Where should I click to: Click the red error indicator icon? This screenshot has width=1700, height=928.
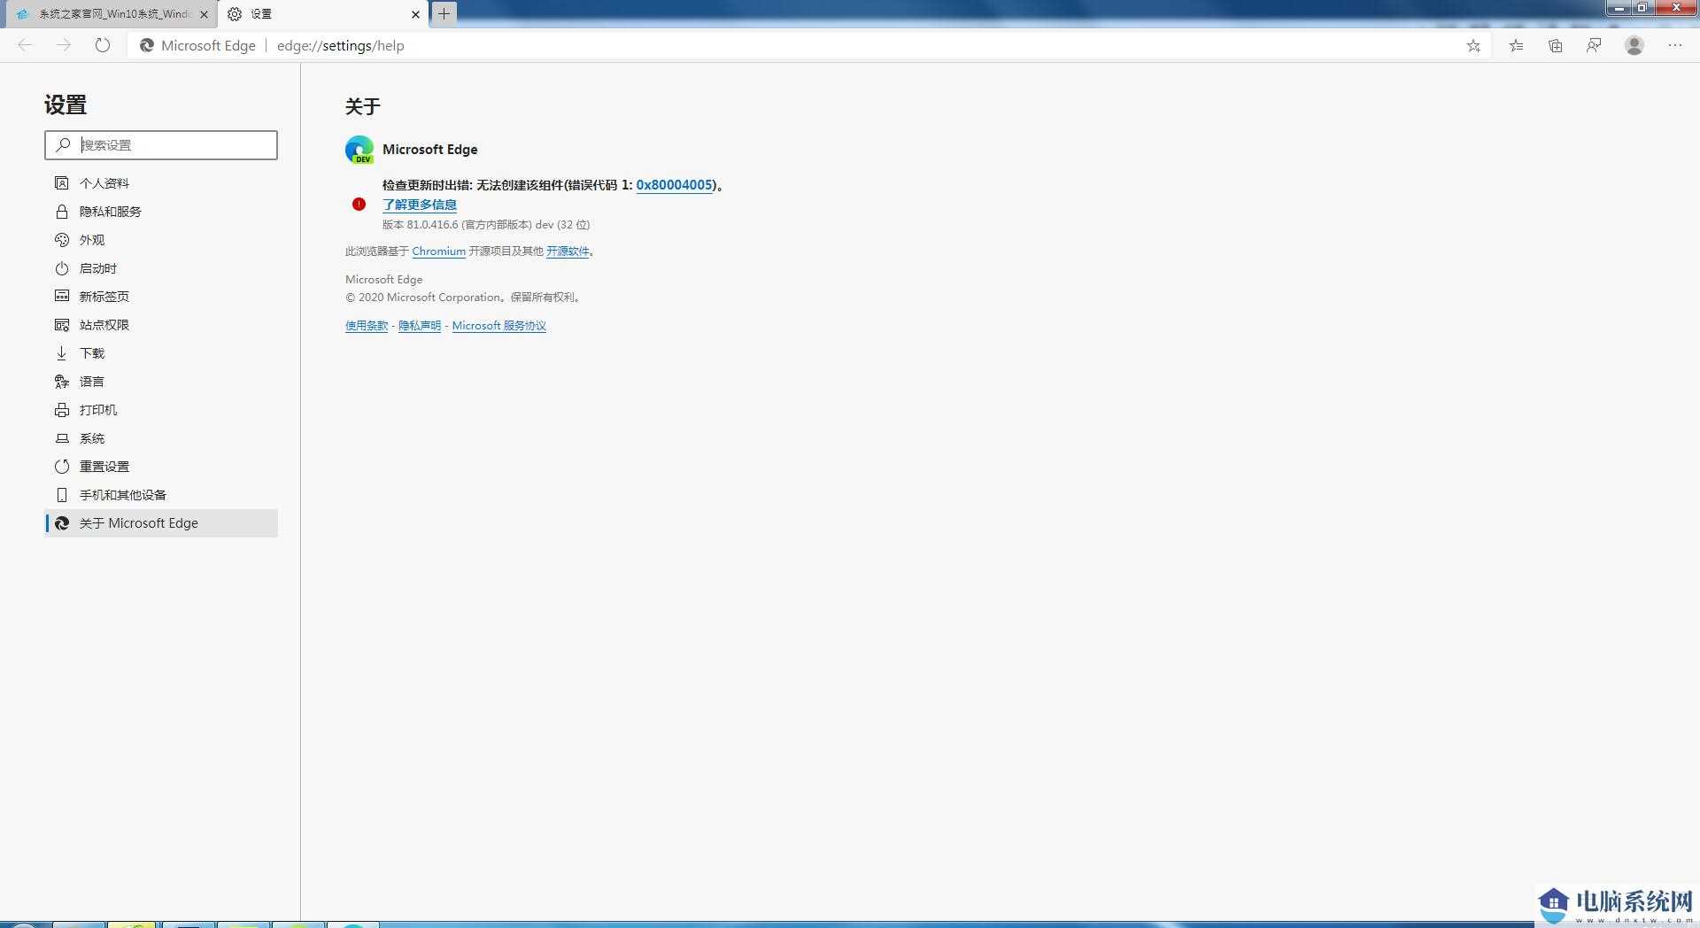[359, 204]
